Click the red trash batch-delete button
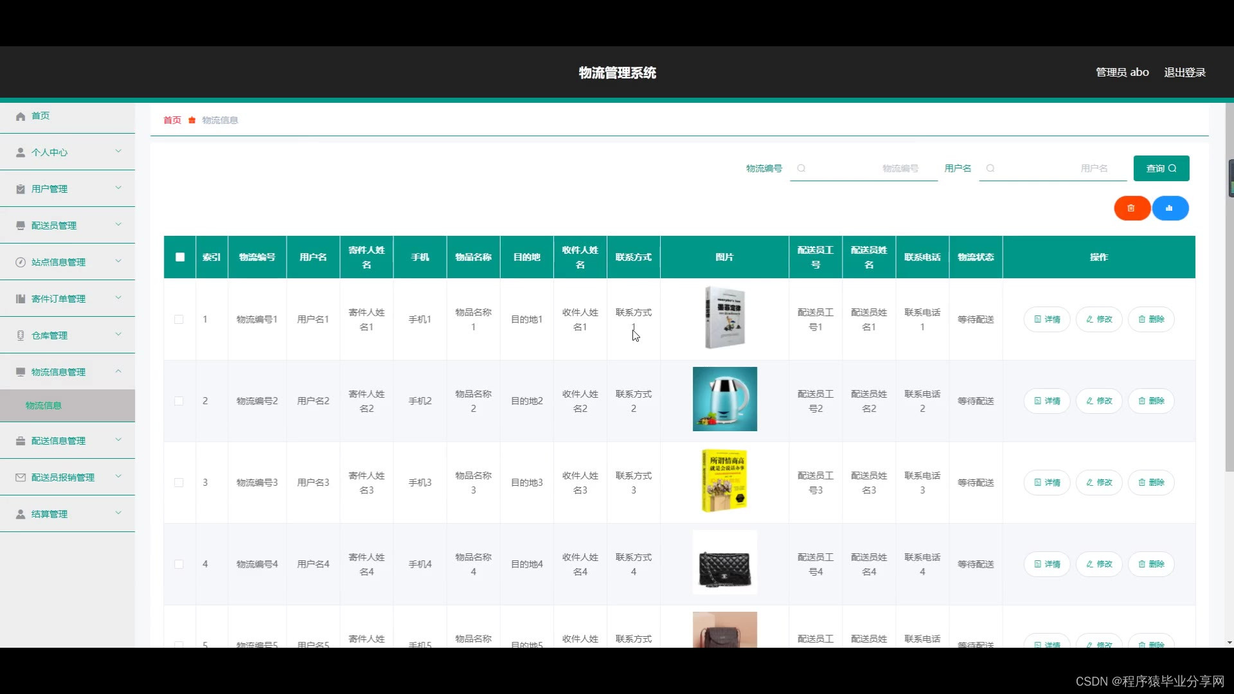Screen dimensions: 1234x694 [1131, 208]
